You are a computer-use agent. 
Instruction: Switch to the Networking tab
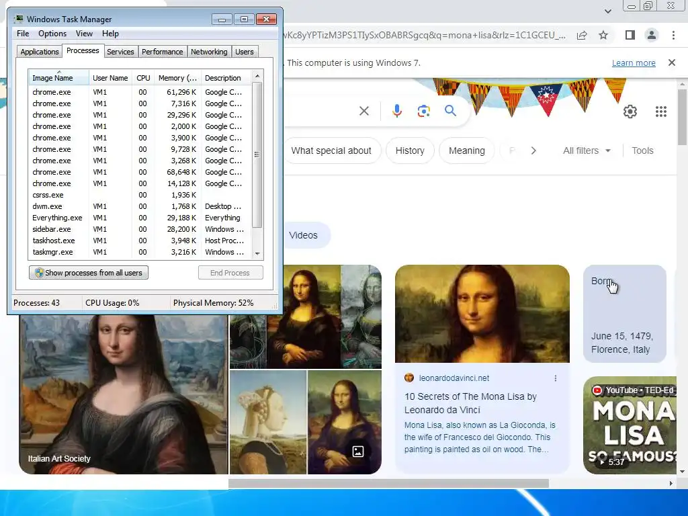[209, 52]
